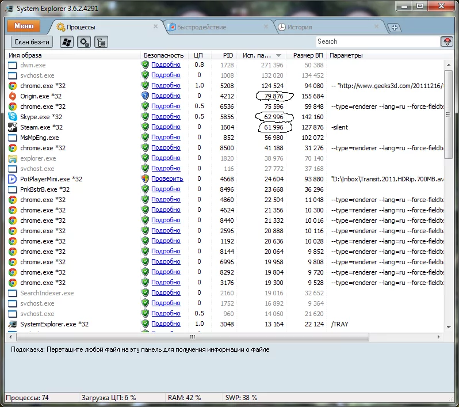Sort by Исп. памяти column header
Viewport: 459px width, 407px height.
[259, 55]
